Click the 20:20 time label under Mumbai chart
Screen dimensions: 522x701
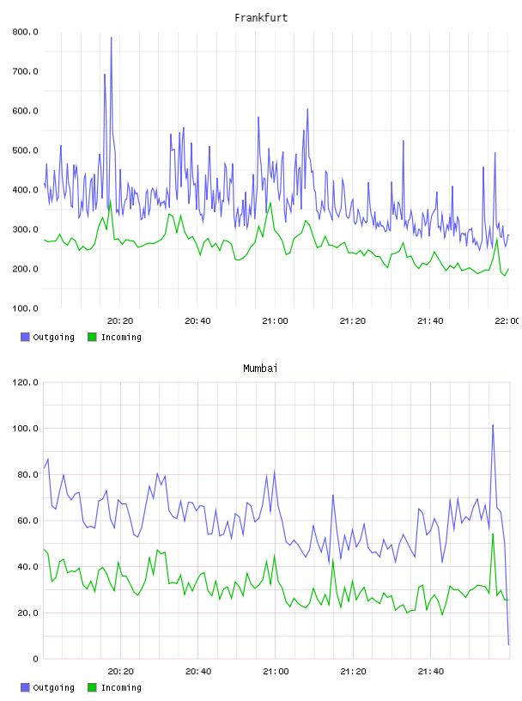[x=121, y=672]
